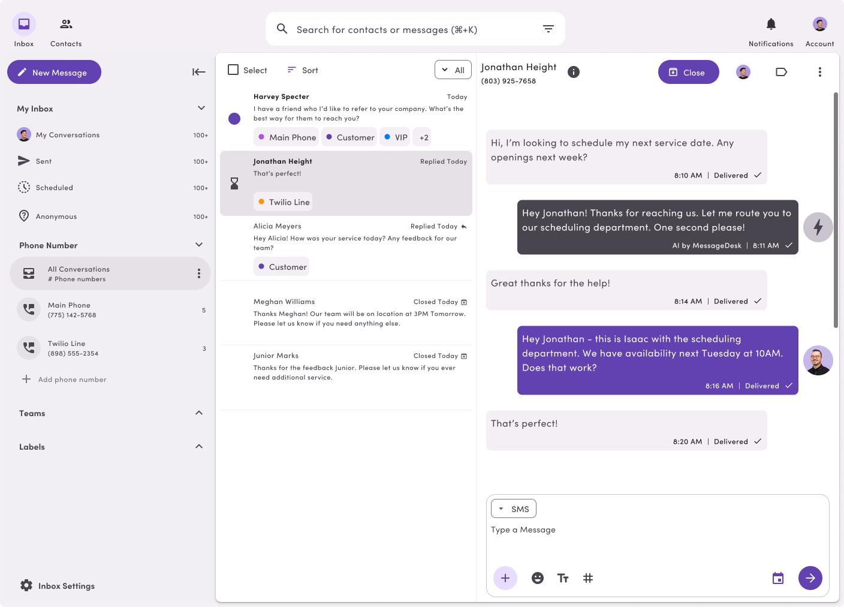The height and width of the screenshot is (608, 844).
Task: Click the plus attachment icon in the composer
Action: pos(505,578)
